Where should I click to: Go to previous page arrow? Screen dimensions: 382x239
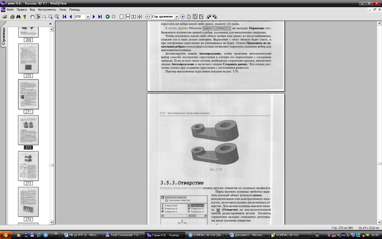[71, 17]
